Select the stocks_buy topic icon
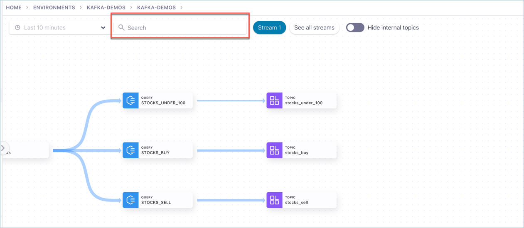The height and width of the screenshot is (228, 524). coord(274,150)
